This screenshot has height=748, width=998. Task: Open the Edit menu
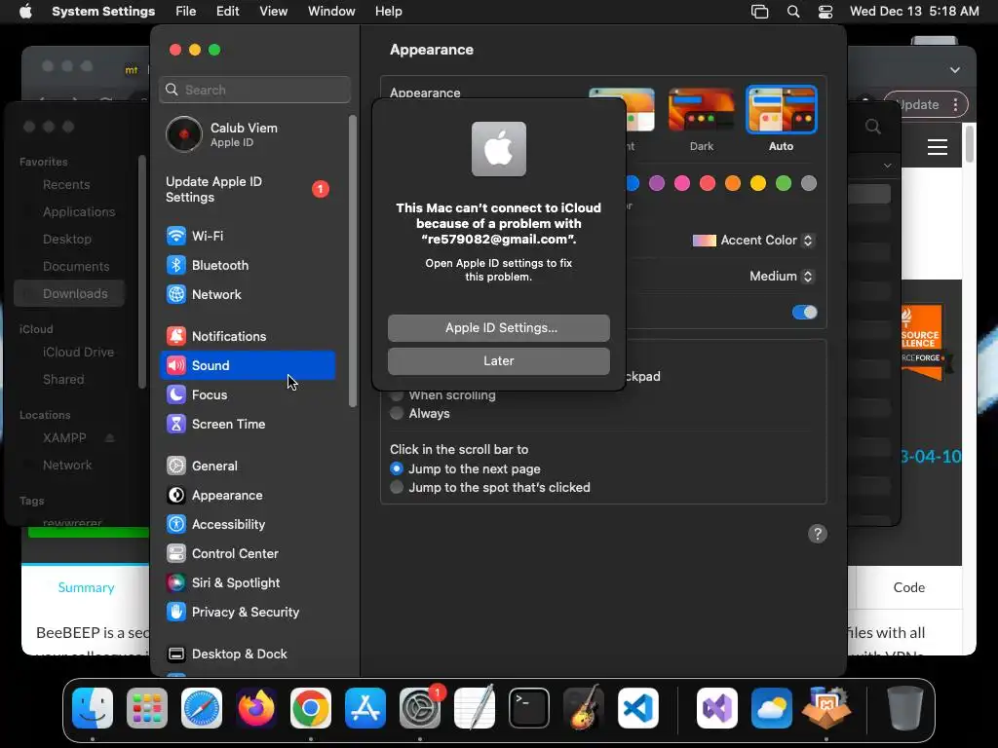pyautogui.click(x=227, y=12)
